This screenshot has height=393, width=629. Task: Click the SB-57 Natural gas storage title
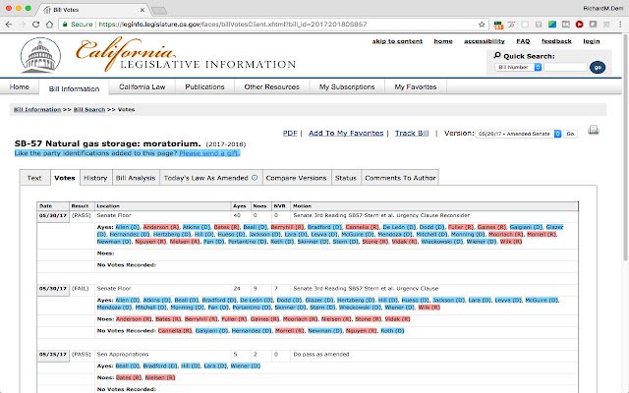107,143
